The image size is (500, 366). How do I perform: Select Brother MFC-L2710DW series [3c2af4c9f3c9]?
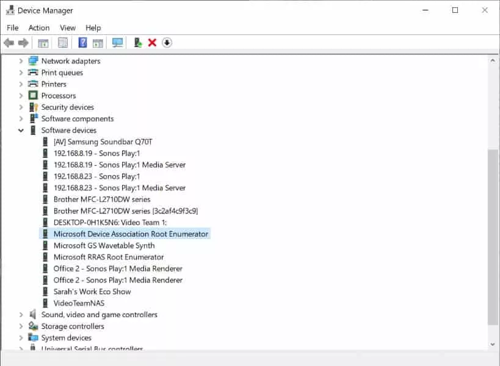126,211
